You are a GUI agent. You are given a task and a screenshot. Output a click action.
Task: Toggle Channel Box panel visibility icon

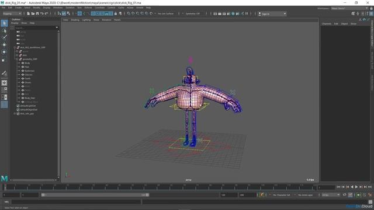(371, 13)
